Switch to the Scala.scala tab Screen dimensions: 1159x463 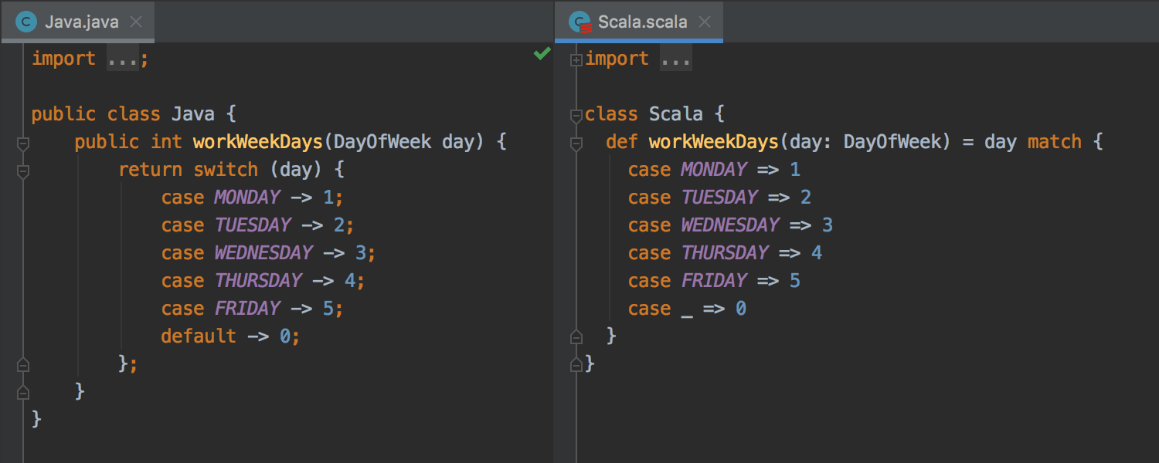pyautogui.click(x=641, y=22)
